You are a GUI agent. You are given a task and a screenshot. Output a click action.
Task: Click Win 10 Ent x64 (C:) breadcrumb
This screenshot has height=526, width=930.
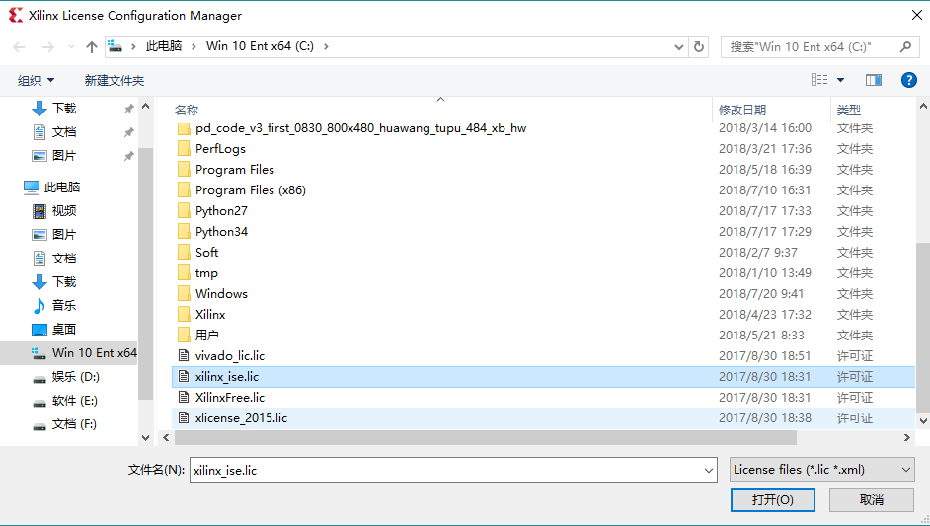click(260, 46)
